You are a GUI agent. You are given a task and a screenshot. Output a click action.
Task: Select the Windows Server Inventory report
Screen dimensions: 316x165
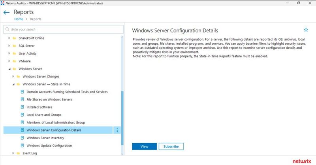[x=45, y=138]
